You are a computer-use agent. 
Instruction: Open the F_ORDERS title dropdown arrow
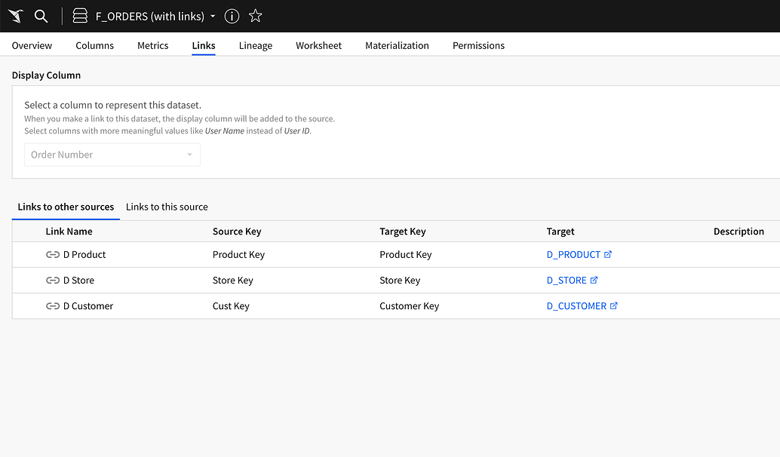pyautogui.click(x=213, y=17)
